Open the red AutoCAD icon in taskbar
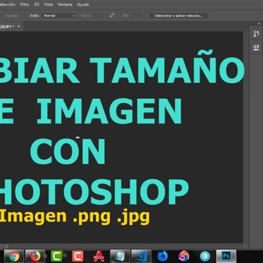 coord(99,256)
